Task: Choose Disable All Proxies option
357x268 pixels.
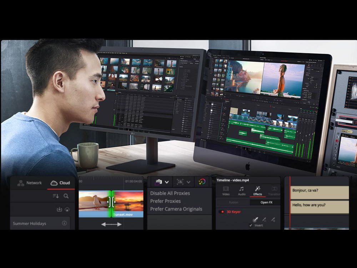Action: point(170,193)
